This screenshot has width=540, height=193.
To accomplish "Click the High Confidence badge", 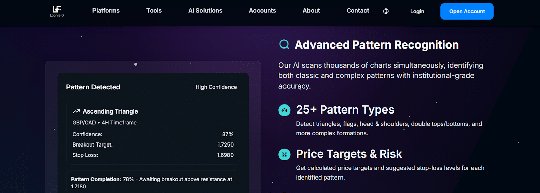I will click(x=216, y=87).
